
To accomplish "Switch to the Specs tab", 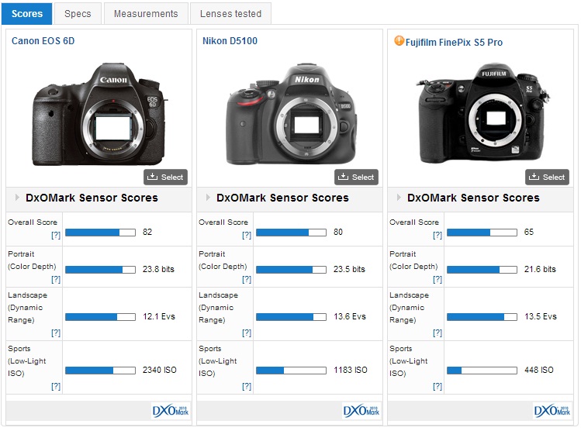I will 78,14.
